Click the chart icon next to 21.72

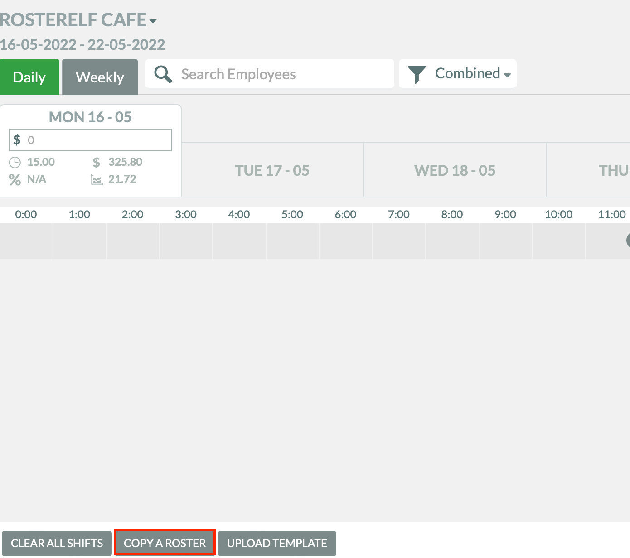pos(97,180)
